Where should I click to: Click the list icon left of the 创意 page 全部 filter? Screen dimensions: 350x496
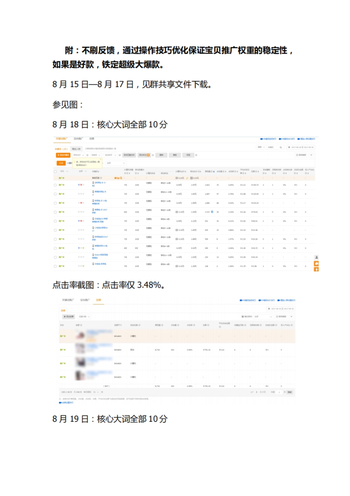(x=242, y=317)
